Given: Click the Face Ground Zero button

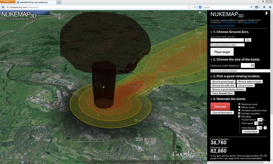Looking at the screenshot, I should [x=222, y=93].
